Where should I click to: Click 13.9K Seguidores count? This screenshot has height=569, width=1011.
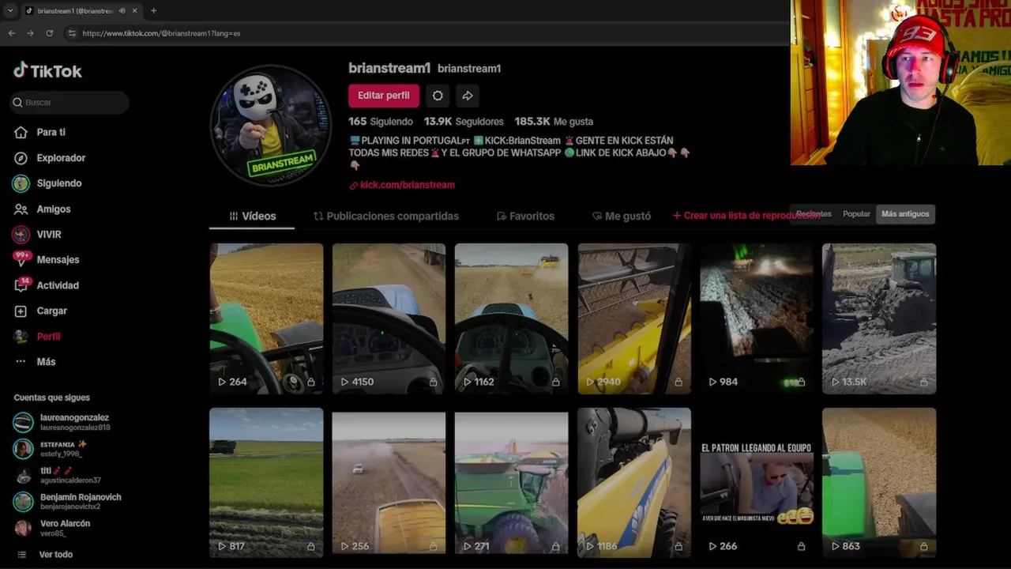click(x=464, y=122)
